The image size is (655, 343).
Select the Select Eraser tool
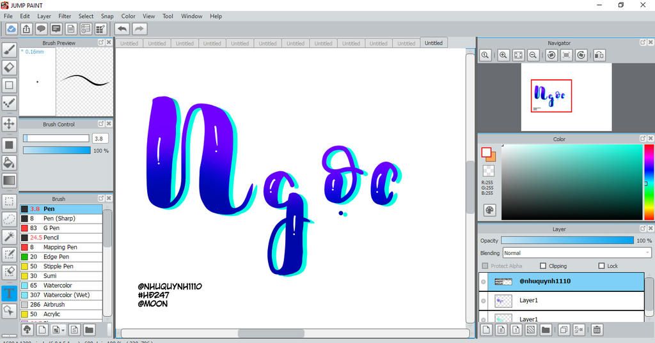click(9, 272)
